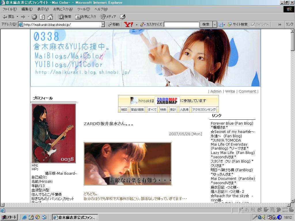Open the ヘルプ(H) menu

(x=101, y=9)
